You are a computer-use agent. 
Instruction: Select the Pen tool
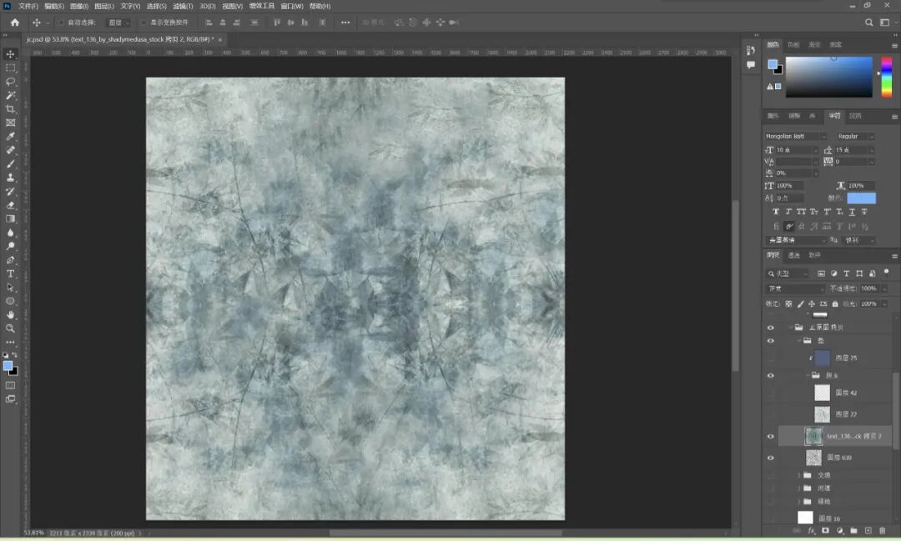coord(10,260)
